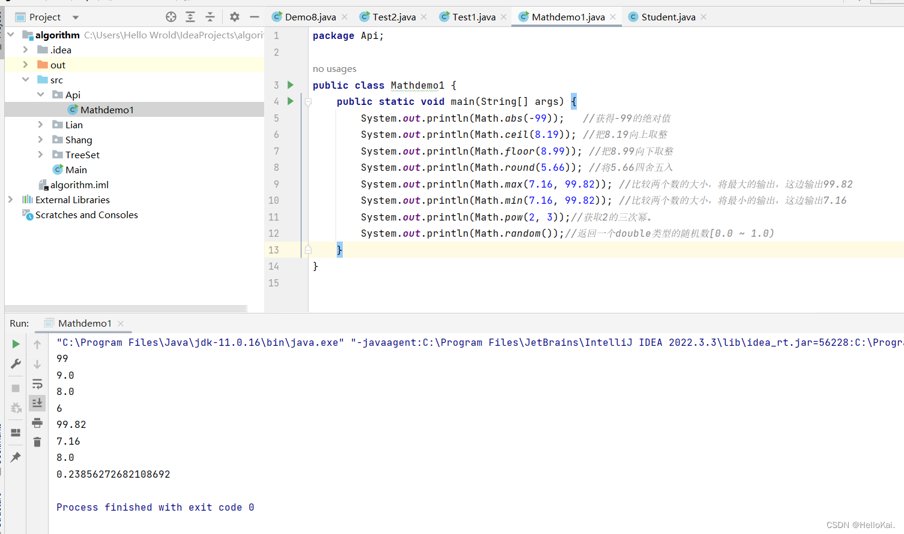This screenshot has height=534, width=904.
Task: Click the run gutter arrow beside main method
Action: pos(291,101)
